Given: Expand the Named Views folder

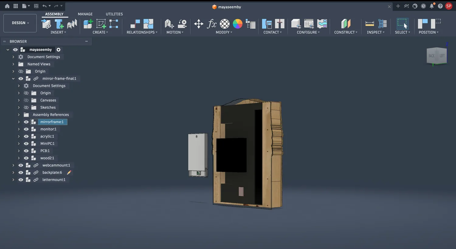Looking at the screenshot, I should pos(13,64).
